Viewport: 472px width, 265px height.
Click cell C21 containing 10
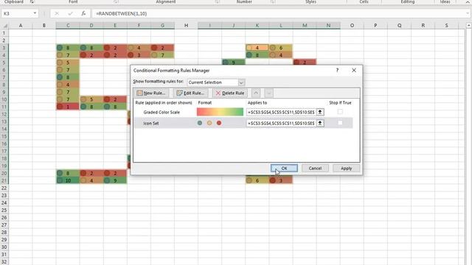pyautogui.click(x=68, y=180)
